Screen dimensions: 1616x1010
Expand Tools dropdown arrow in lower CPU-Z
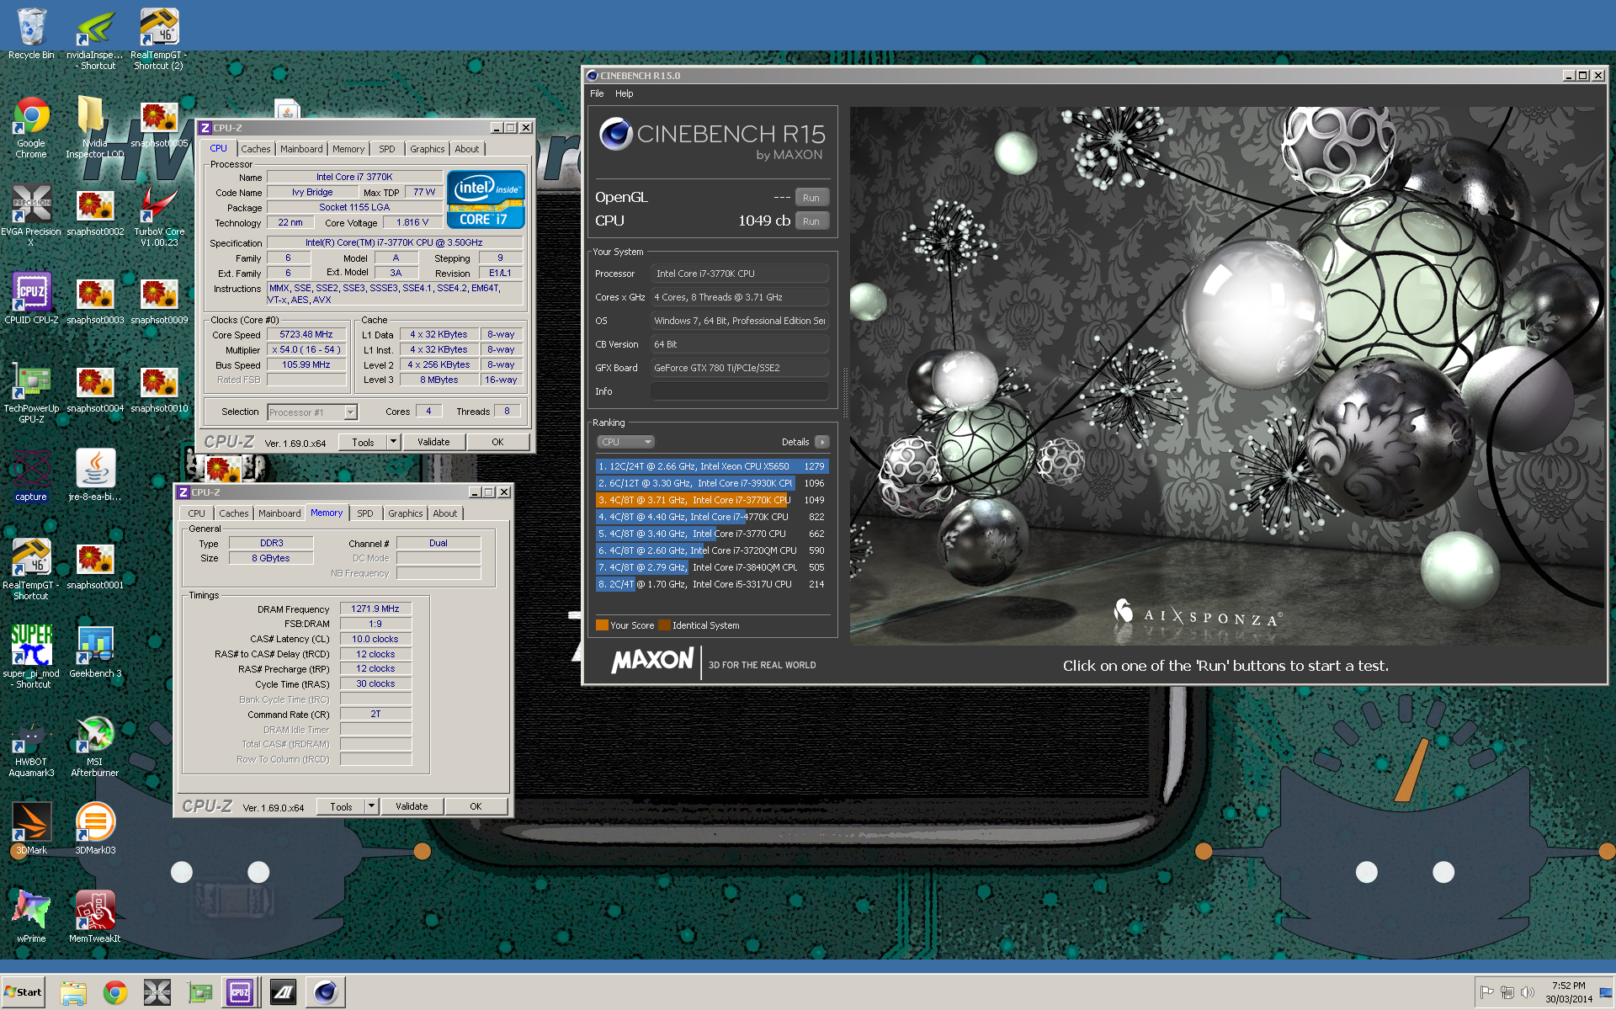[x=371, y=806]
